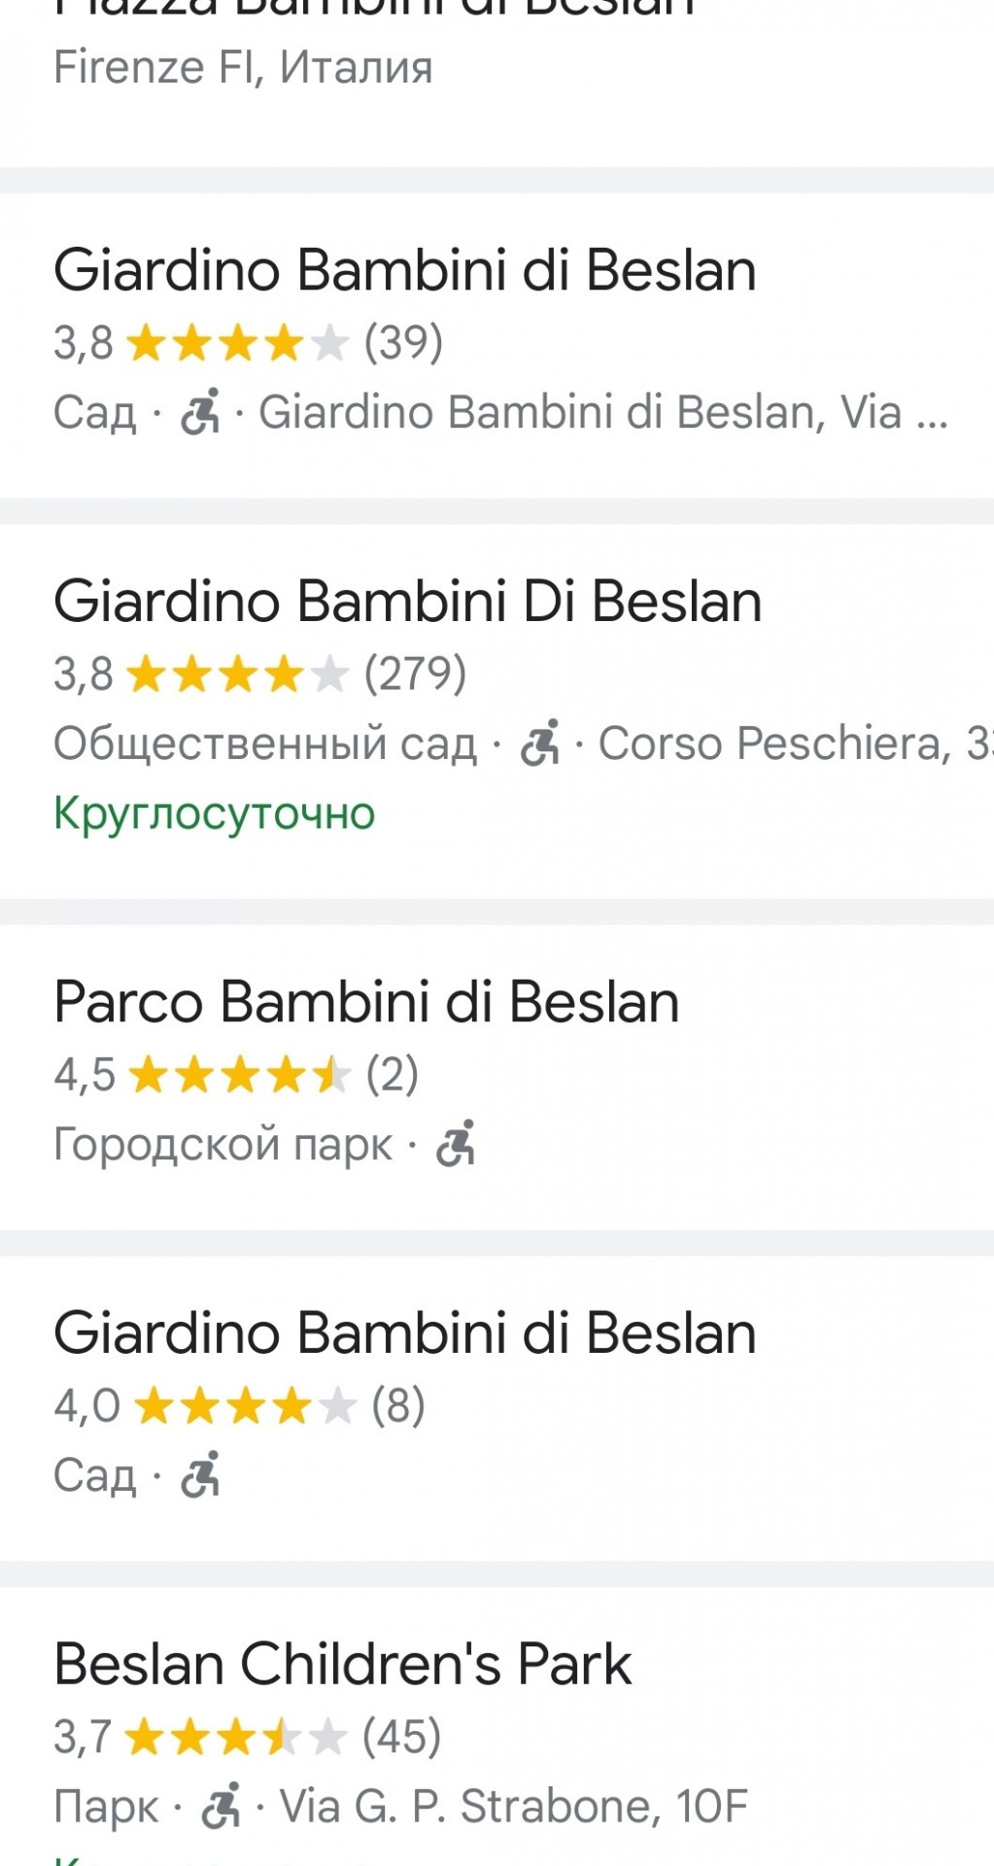This screenshot has width=994, height=1866.
Task: Open Giardino Bambini di Beslan rated 4,0
Action: pos(497,1409)
